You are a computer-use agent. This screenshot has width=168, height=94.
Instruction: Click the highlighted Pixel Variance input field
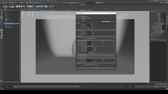pyautogui.click(x=89, y=27)
